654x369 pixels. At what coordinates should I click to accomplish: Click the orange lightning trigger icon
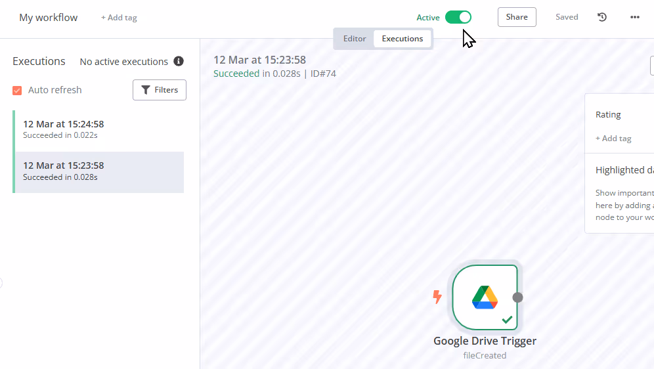click(x=437, y=297)
